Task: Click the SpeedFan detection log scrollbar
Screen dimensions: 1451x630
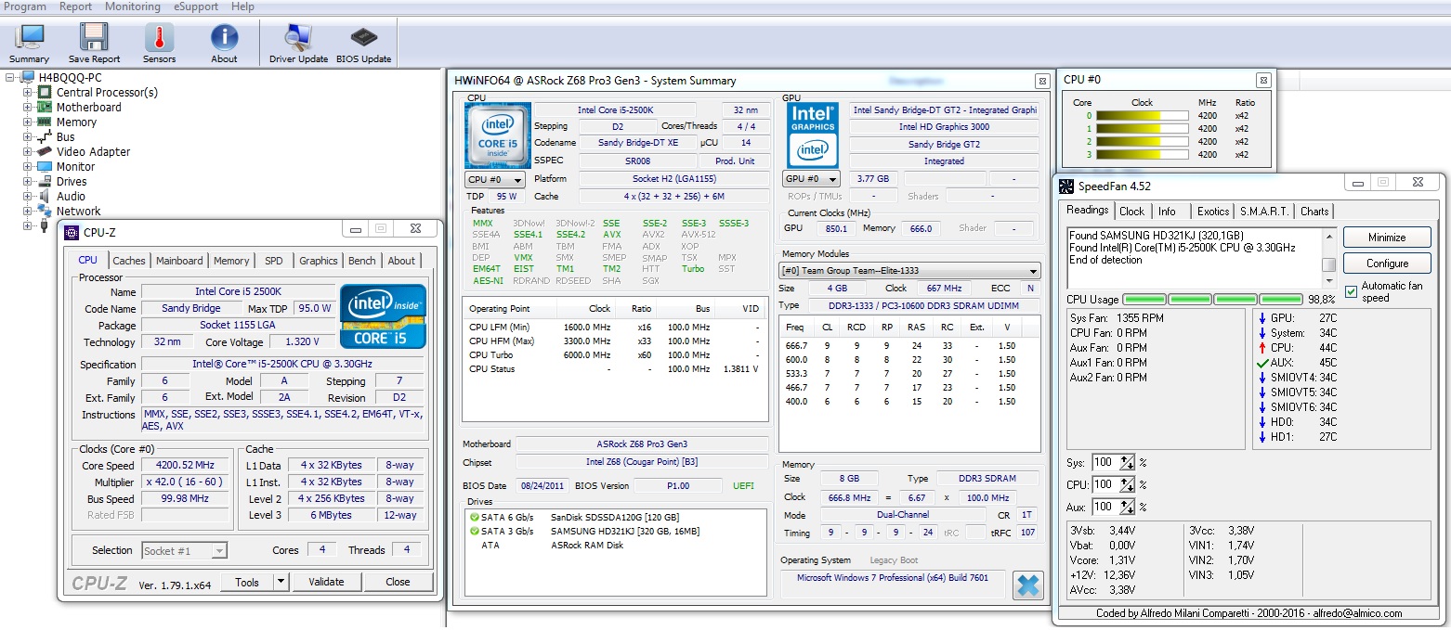Action: (1329, 258)
